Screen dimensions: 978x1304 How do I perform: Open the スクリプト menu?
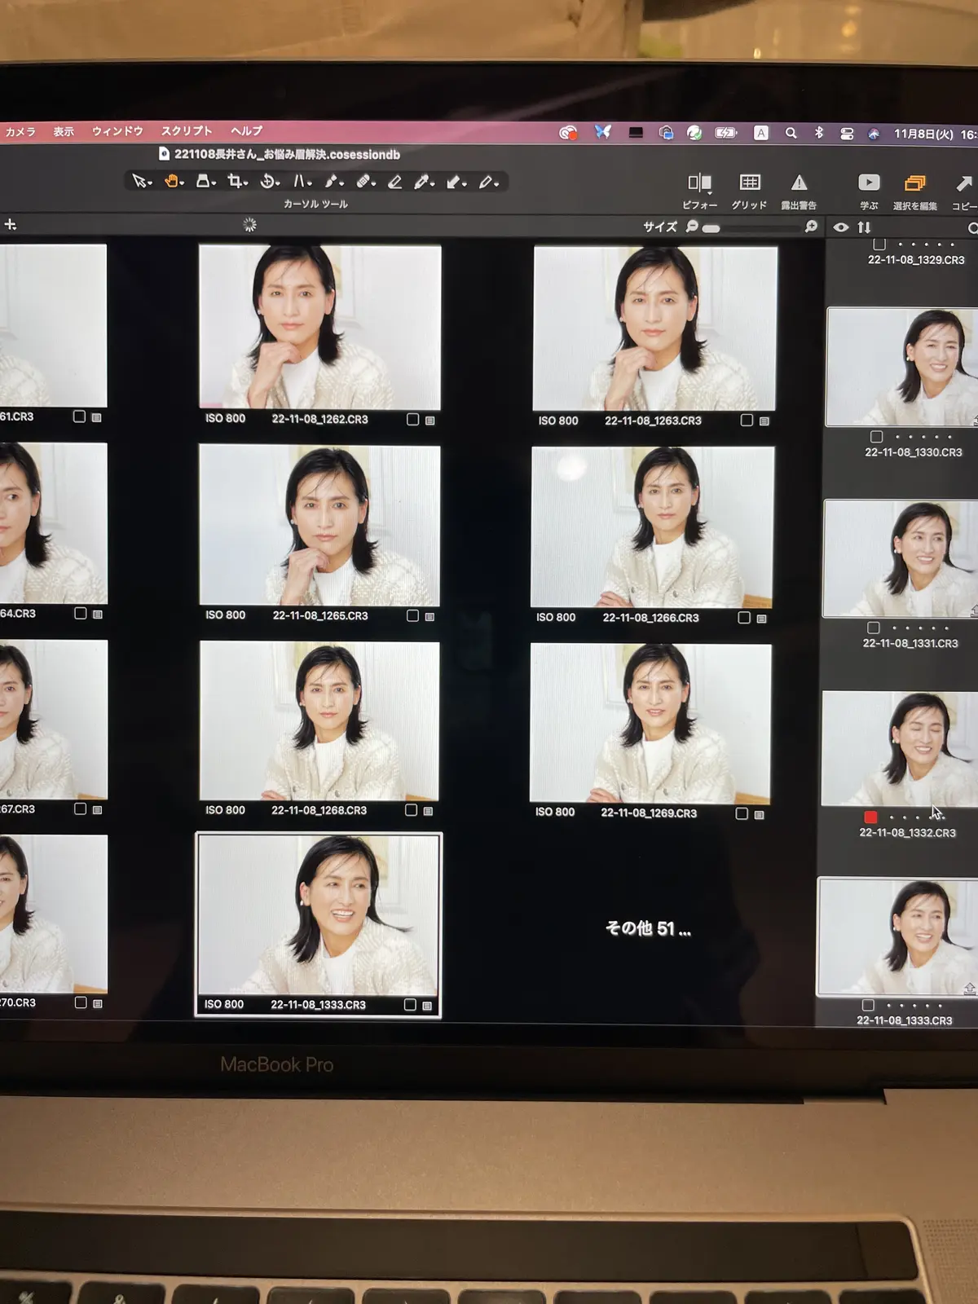pos(187,130)
